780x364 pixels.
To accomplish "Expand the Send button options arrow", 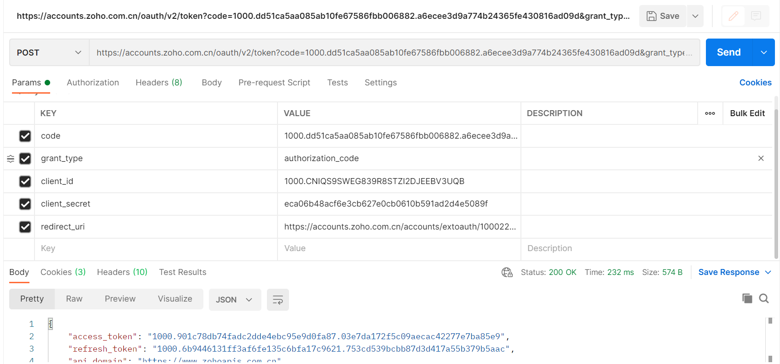I will pos(764,52).
